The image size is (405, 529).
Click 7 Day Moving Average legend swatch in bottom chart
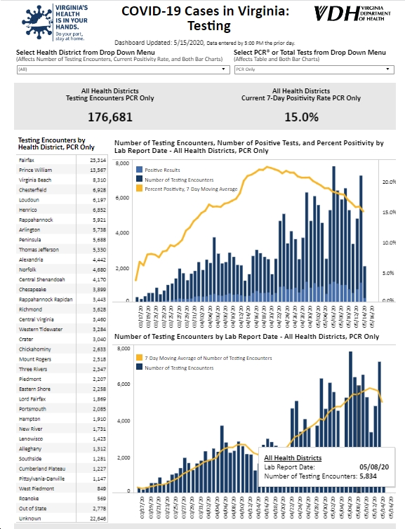click(139, 358)
